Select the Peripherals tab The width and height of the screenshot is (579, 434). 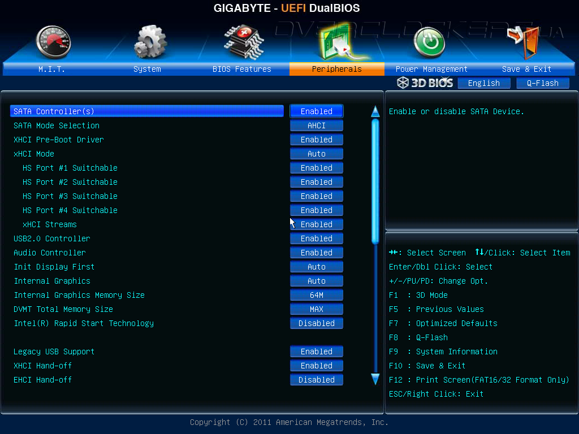(337, 69)
